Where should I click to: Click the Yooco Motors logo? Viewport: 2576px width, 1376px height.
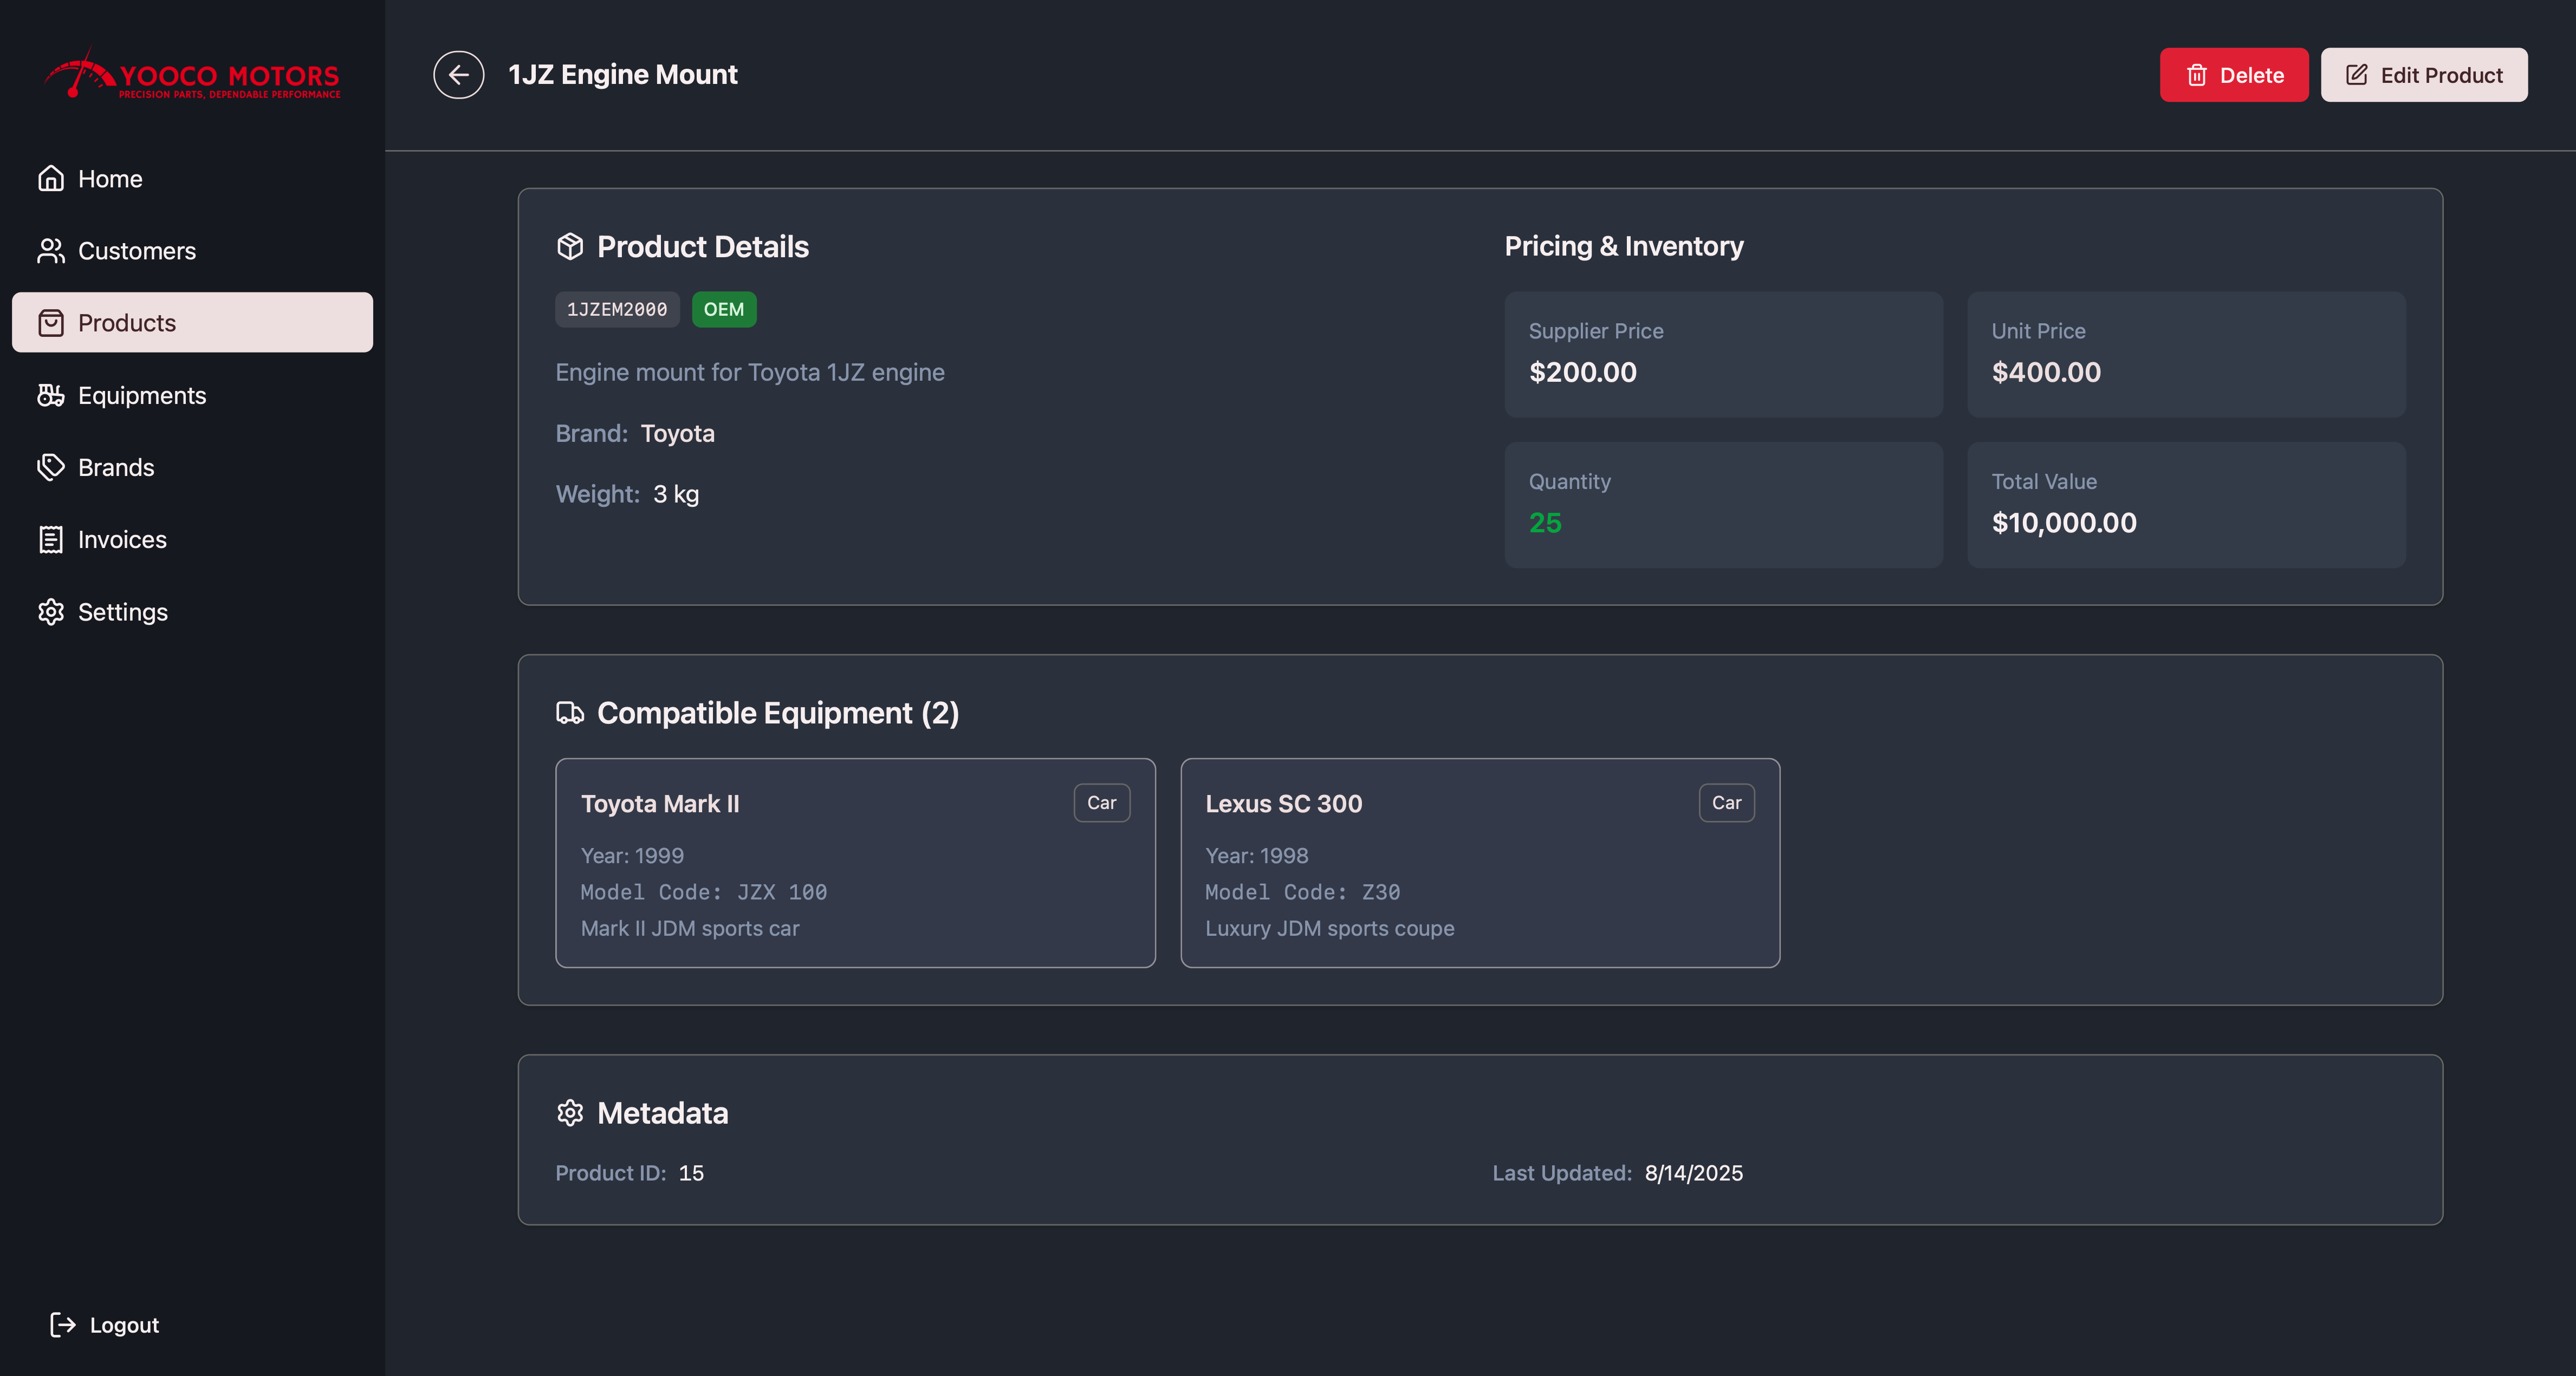coord(192,76)
